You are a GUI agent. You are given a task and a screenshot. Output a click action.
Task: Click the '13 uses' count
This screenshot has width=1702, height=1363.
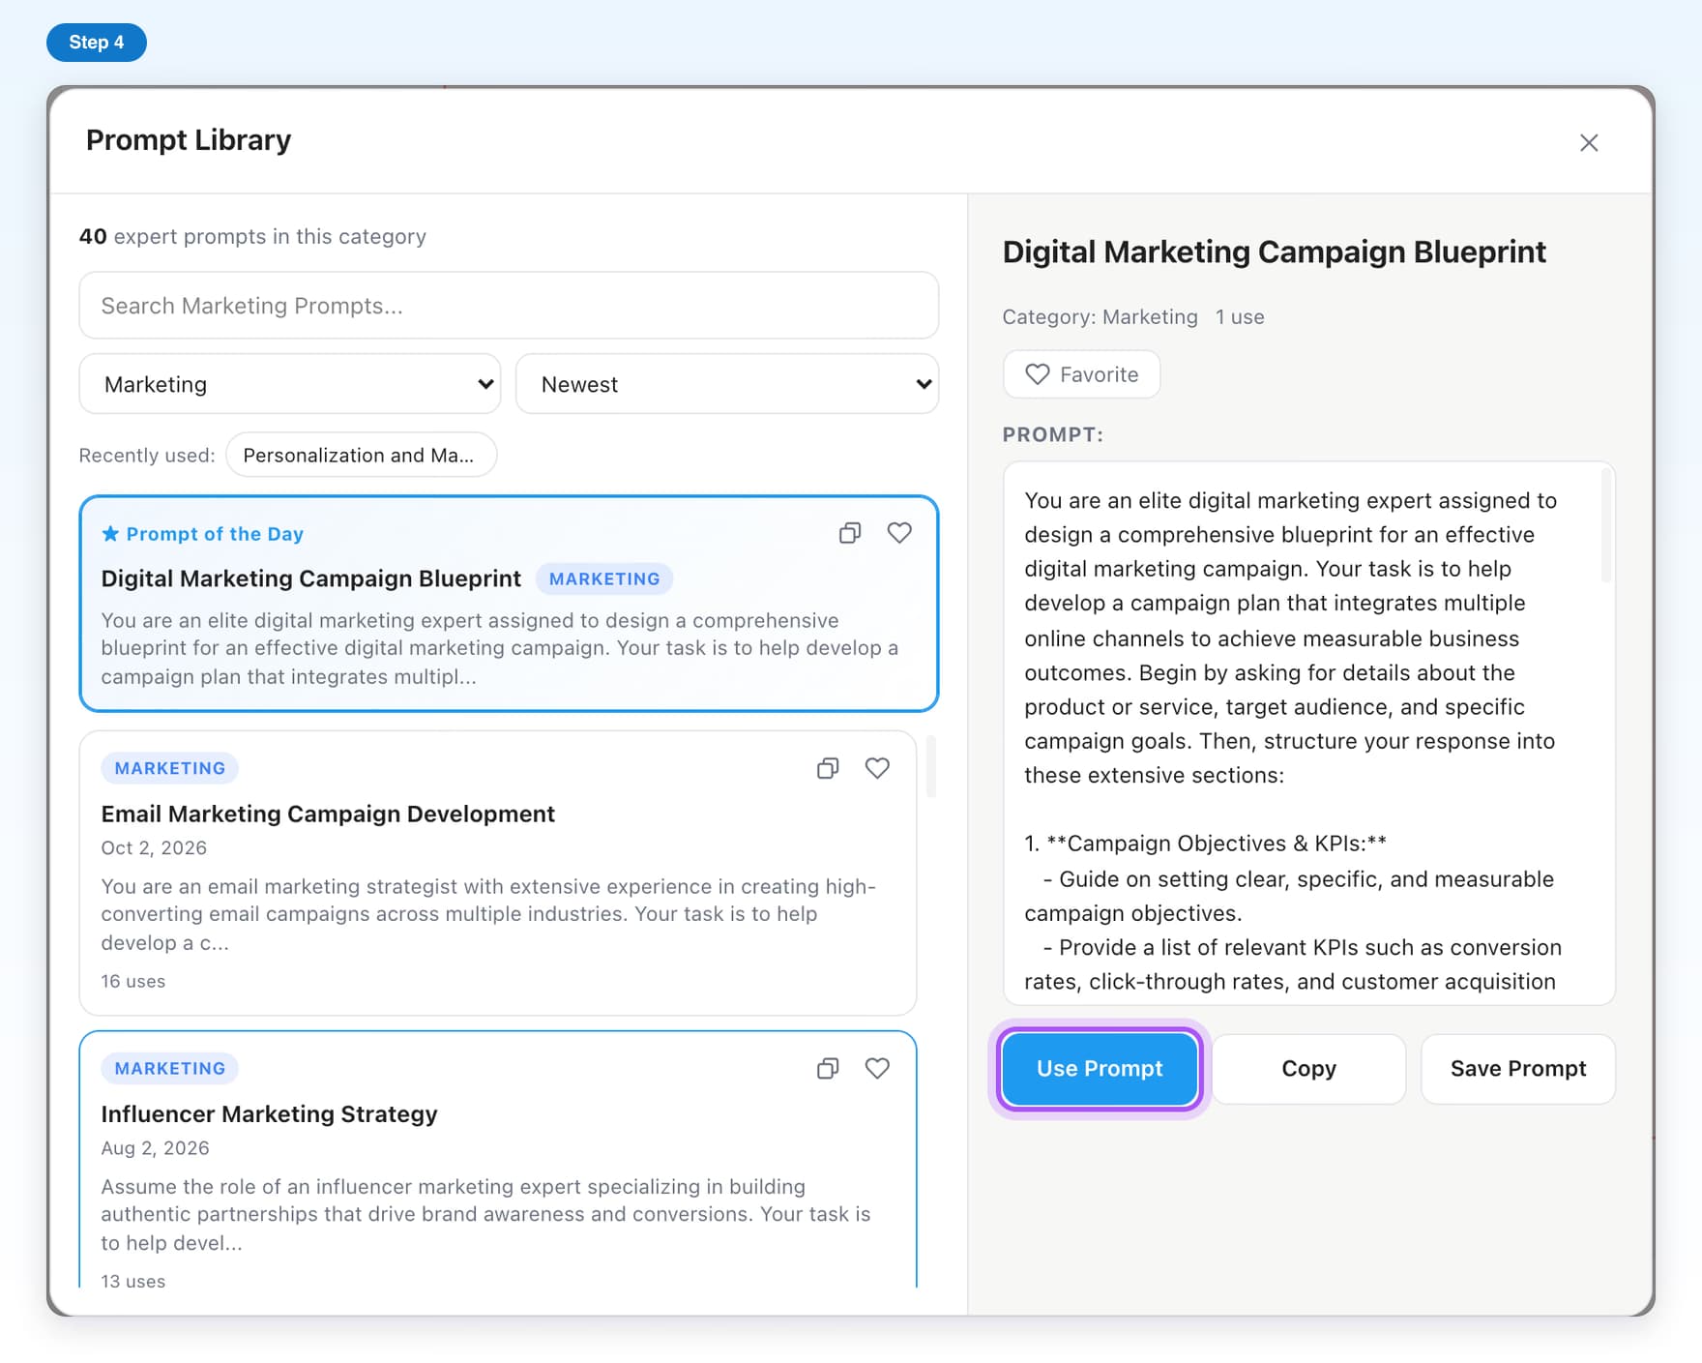pyautogui.click(x=133, y=1281)
